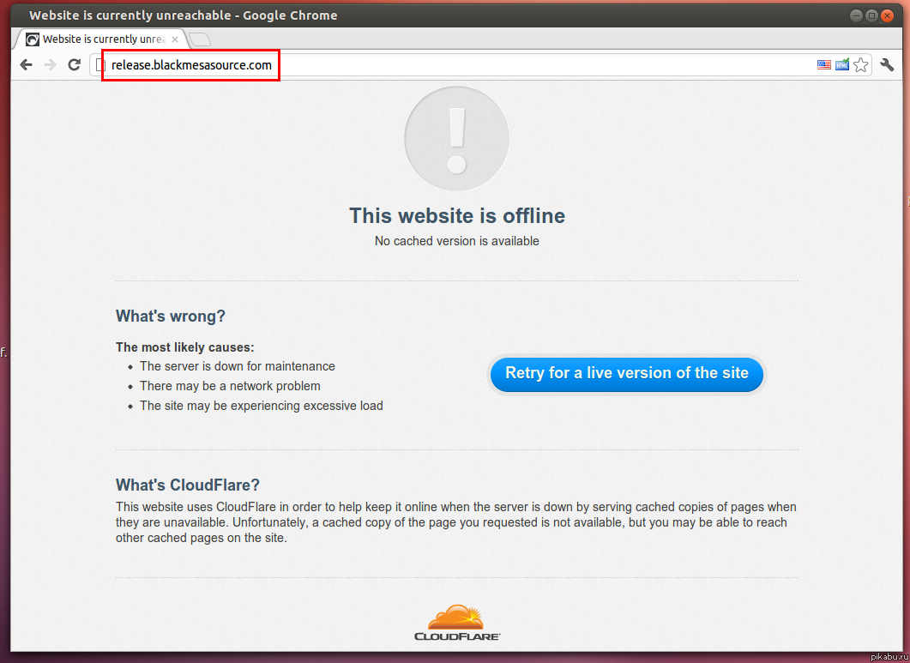Close the Chrome window
This screenshot has width=910, height=663.
(887, 15)
